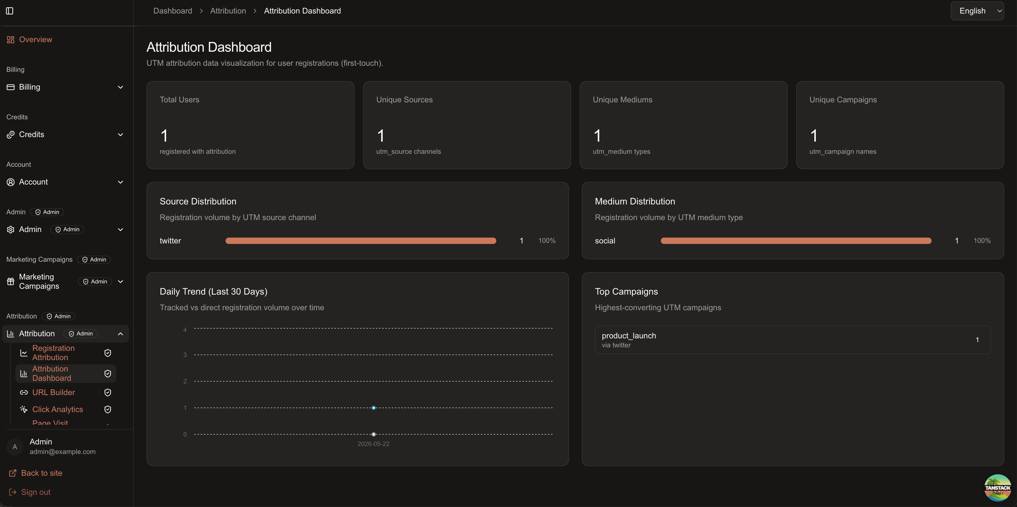The image size is (1017, 507).
Task: Click the Sign out arrow icon
Action: pyautogui.click(x=13, y=492)
